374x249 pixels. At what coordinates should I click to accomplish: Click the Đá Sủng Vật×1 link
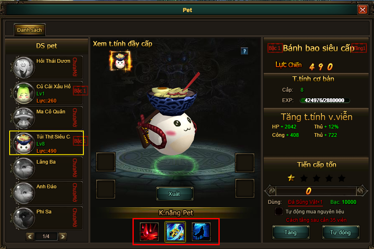point(305,203)
